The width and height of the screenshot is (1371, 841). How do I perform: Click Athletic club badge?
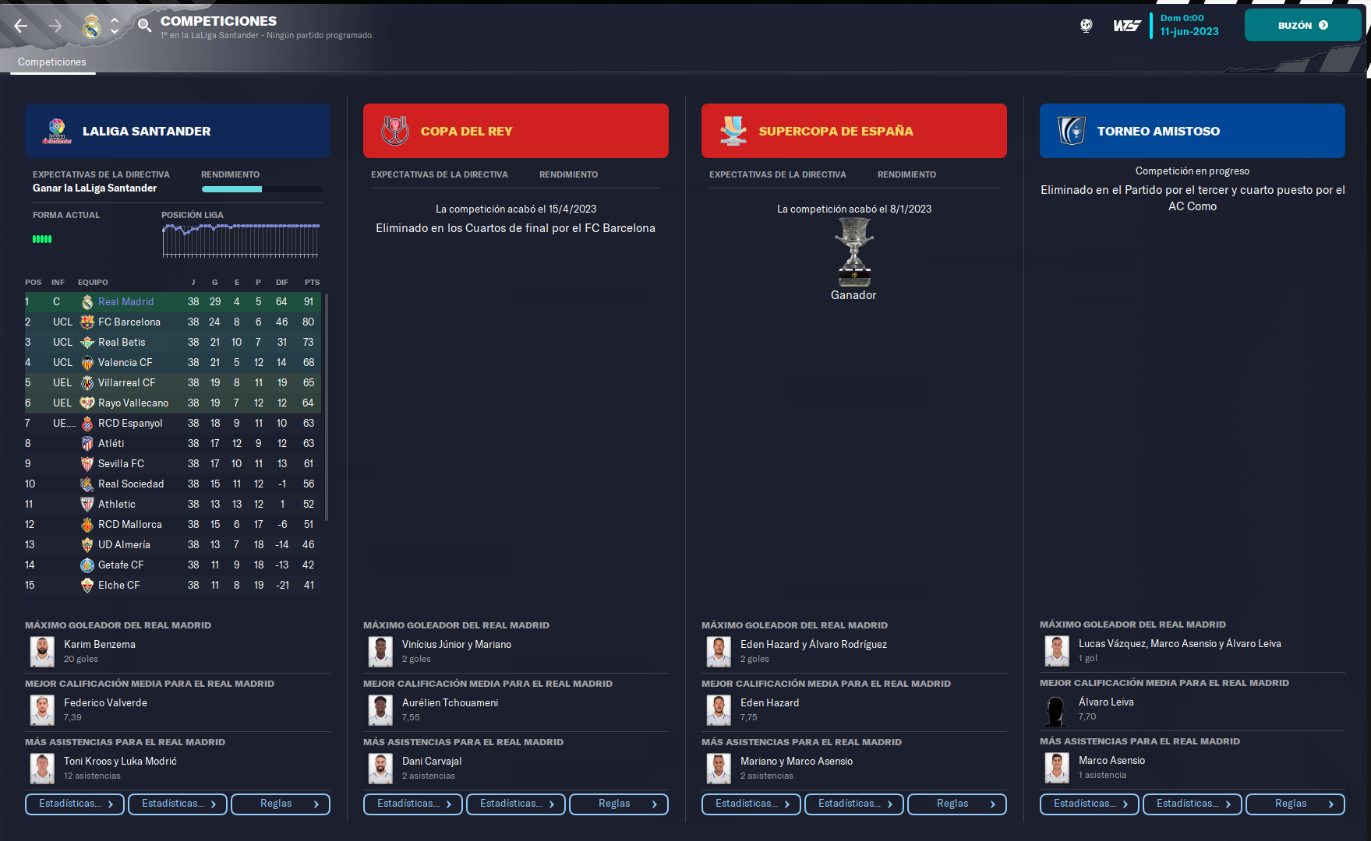click(x=87, y=504)
